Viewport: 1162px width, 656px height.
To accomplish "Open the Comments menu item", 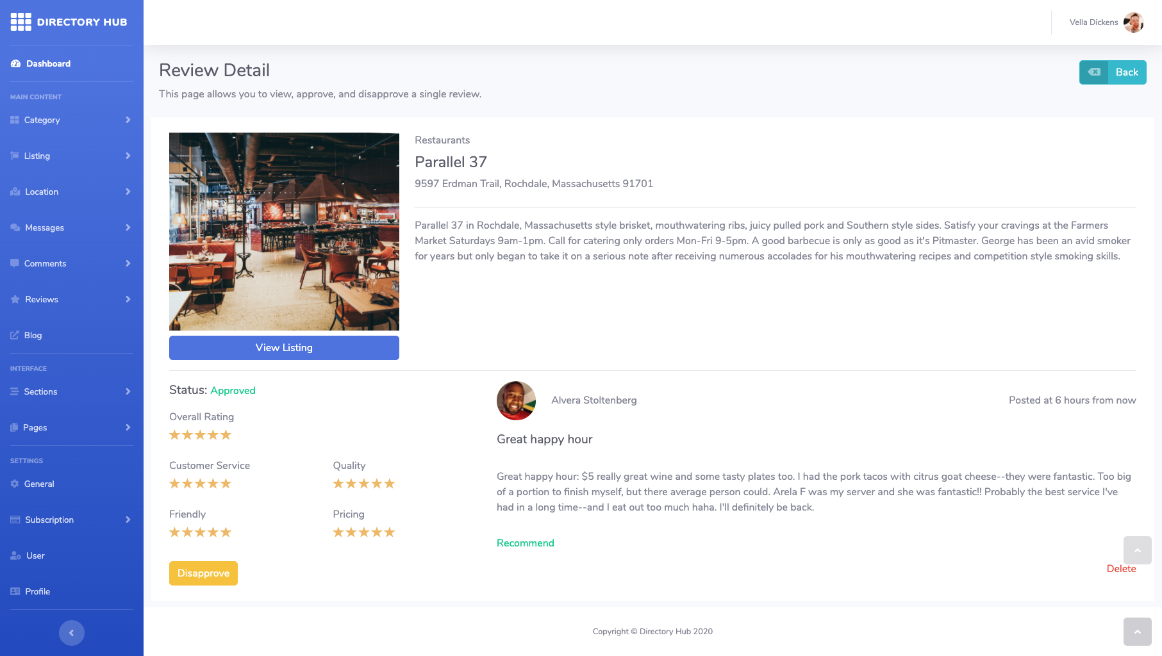I will pos(45,263).
